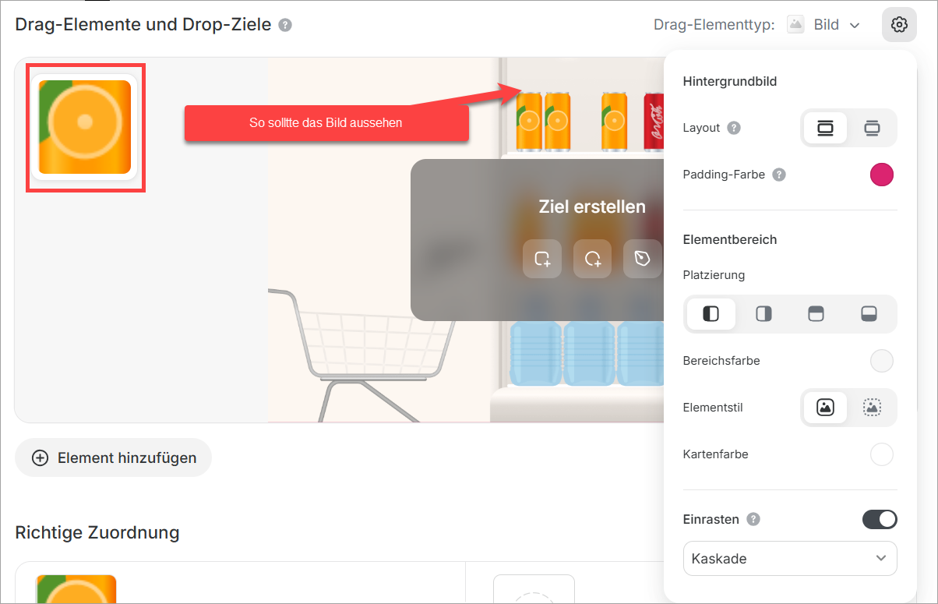Click the Kartenfarbe color swatch
Screen dimensions: 938x604
point(882,454)
